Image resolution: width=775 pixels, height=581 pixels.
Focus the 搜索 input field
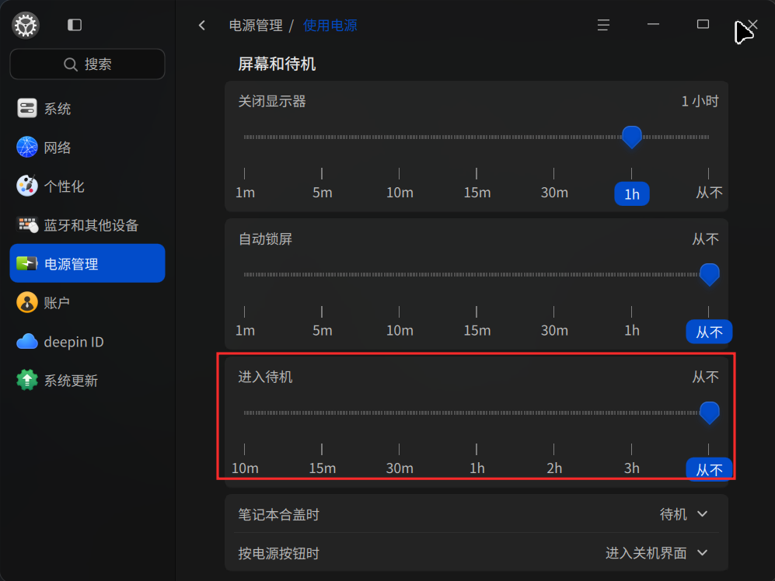tap(88, 64)
